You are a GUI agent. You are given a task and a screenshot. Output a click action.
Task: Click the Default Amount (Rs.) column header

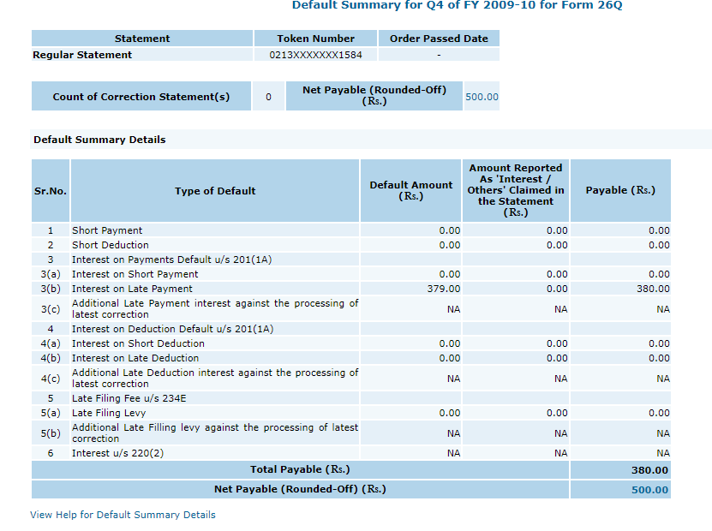[x=411, y=191]
